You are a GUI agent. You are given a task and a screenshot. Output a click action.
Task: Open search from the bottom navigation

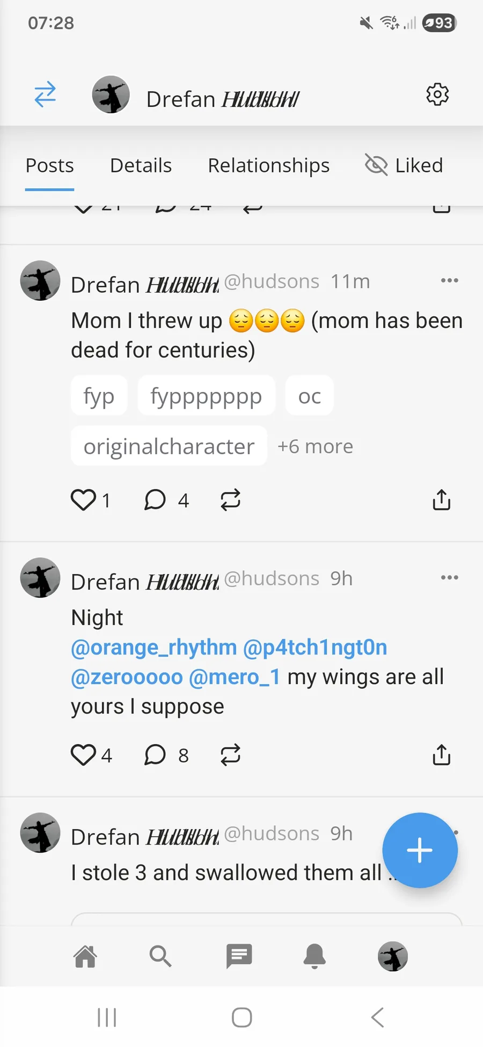(160, 956)
